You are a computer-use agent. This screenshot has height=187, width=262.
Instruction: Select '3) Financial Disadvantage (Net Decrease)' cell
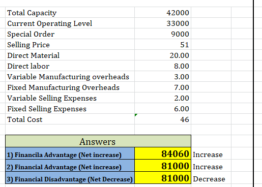pyautogui.click(x=70, y=178)
